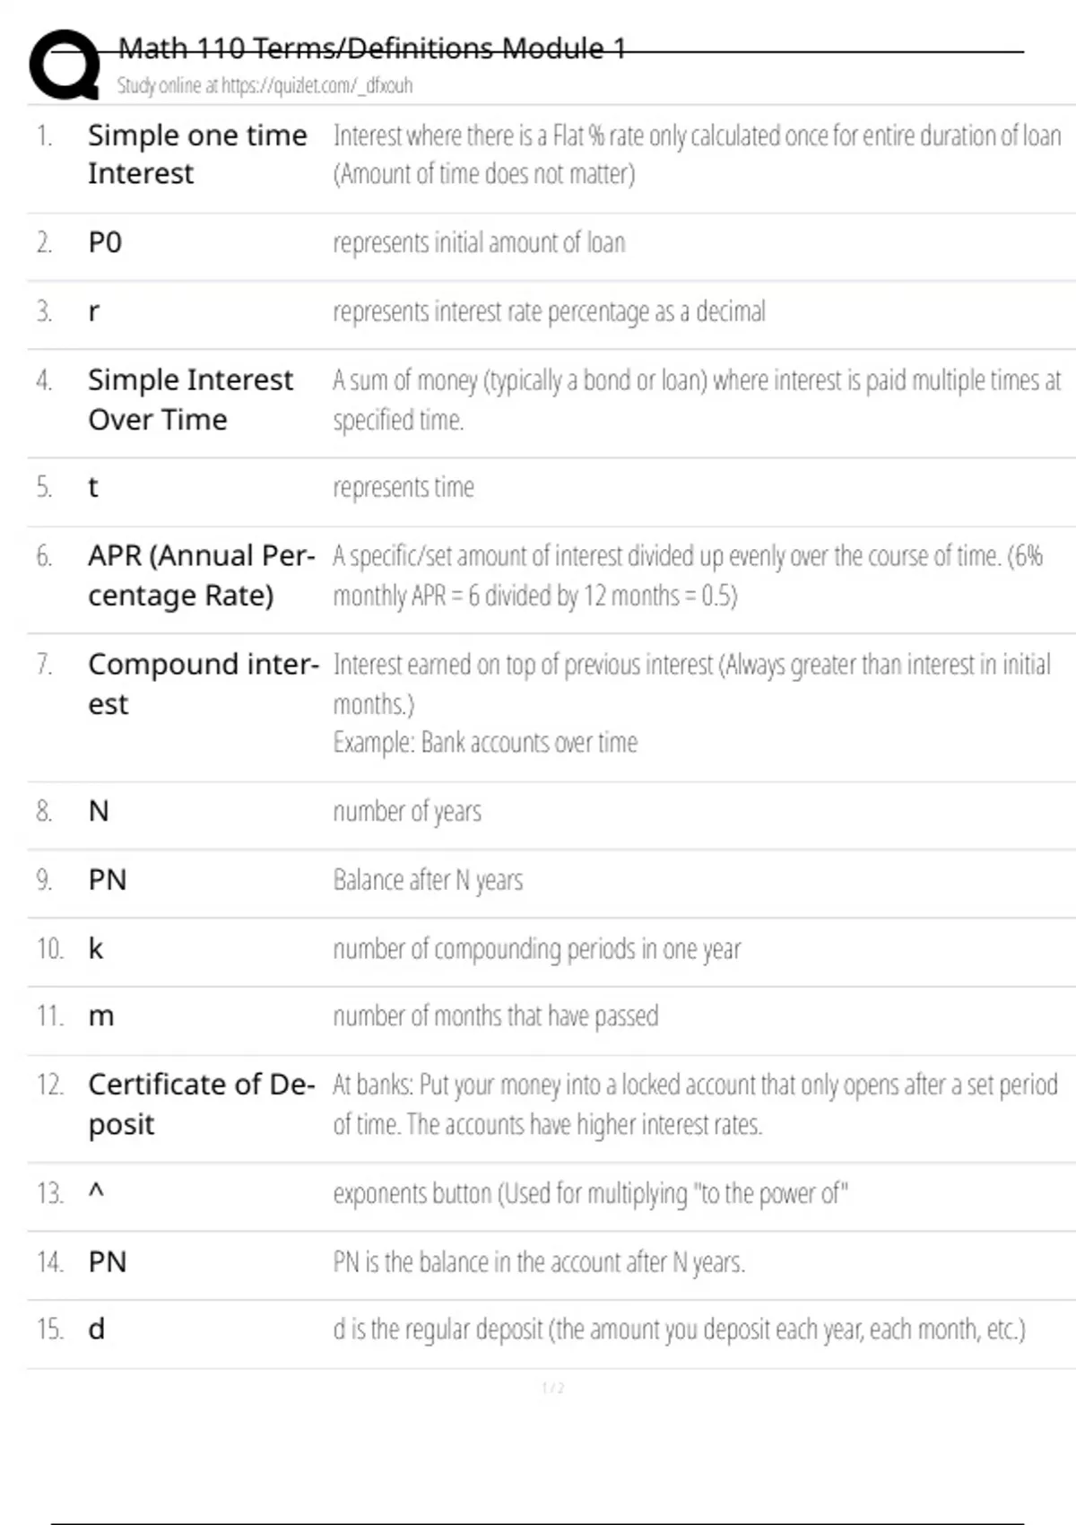Screen dimensions: 1076x1525
Task: Select 'number of months that have passed' definition
Action: 495,1015
